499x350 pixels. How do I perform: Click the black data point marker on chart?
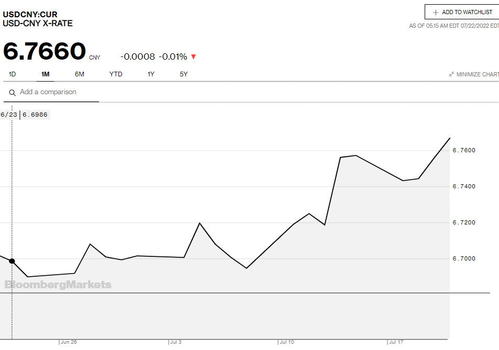12,261
